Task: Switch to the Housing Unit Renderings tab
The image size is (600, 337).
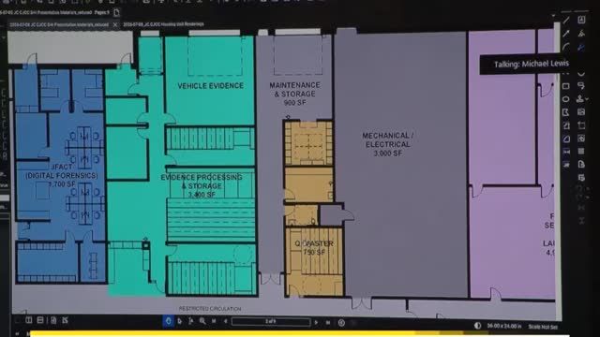Action: click(163, 24)
